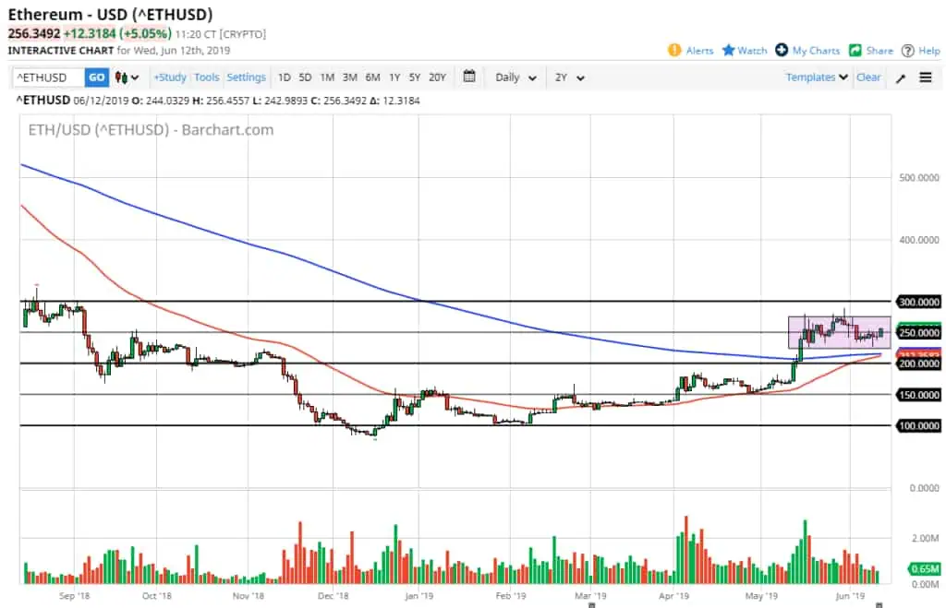Open the My Charts link
The height and width of the screenshot is (608, 946).
point(816,51)
